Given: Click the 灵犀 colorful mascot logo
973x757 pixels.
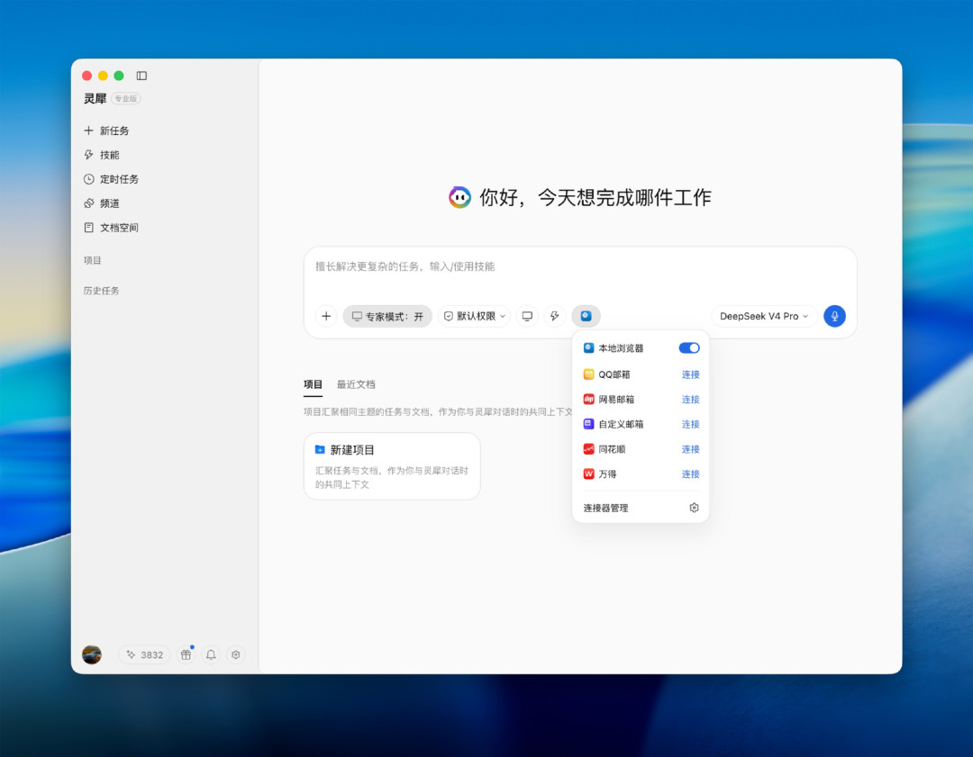Looking at the screenshot, I should tap(459, 197).
